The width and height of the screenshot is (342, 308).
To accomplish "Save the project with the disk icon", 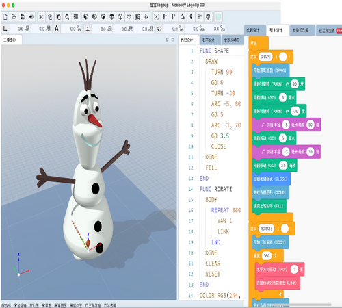I will (x=23, y=17).
